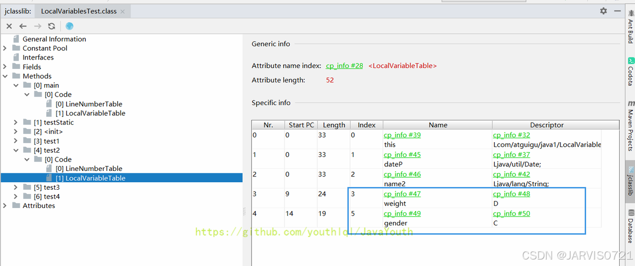Select the Constant Pool folder
This screenshot has width=635, height=266.
(45, 48)
